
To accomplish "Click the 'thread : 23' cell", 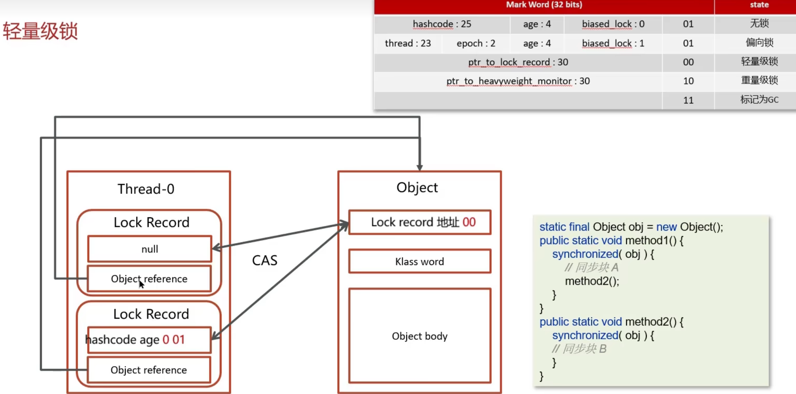I will pos(408,43).
